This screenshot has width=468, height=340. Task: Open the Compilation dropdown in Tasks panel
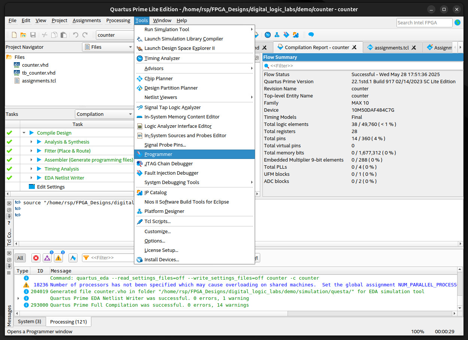tap(104, 114)
